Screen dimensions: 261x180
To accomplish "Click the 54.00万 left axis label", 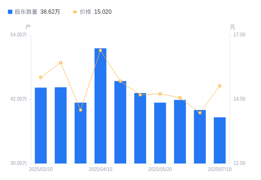I will (19, 34).
